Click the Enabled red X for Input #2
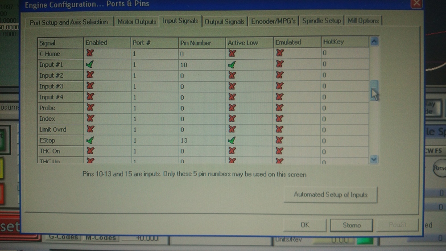The height and width of the screenshot is (251, 446). click(x=90, y=75)
